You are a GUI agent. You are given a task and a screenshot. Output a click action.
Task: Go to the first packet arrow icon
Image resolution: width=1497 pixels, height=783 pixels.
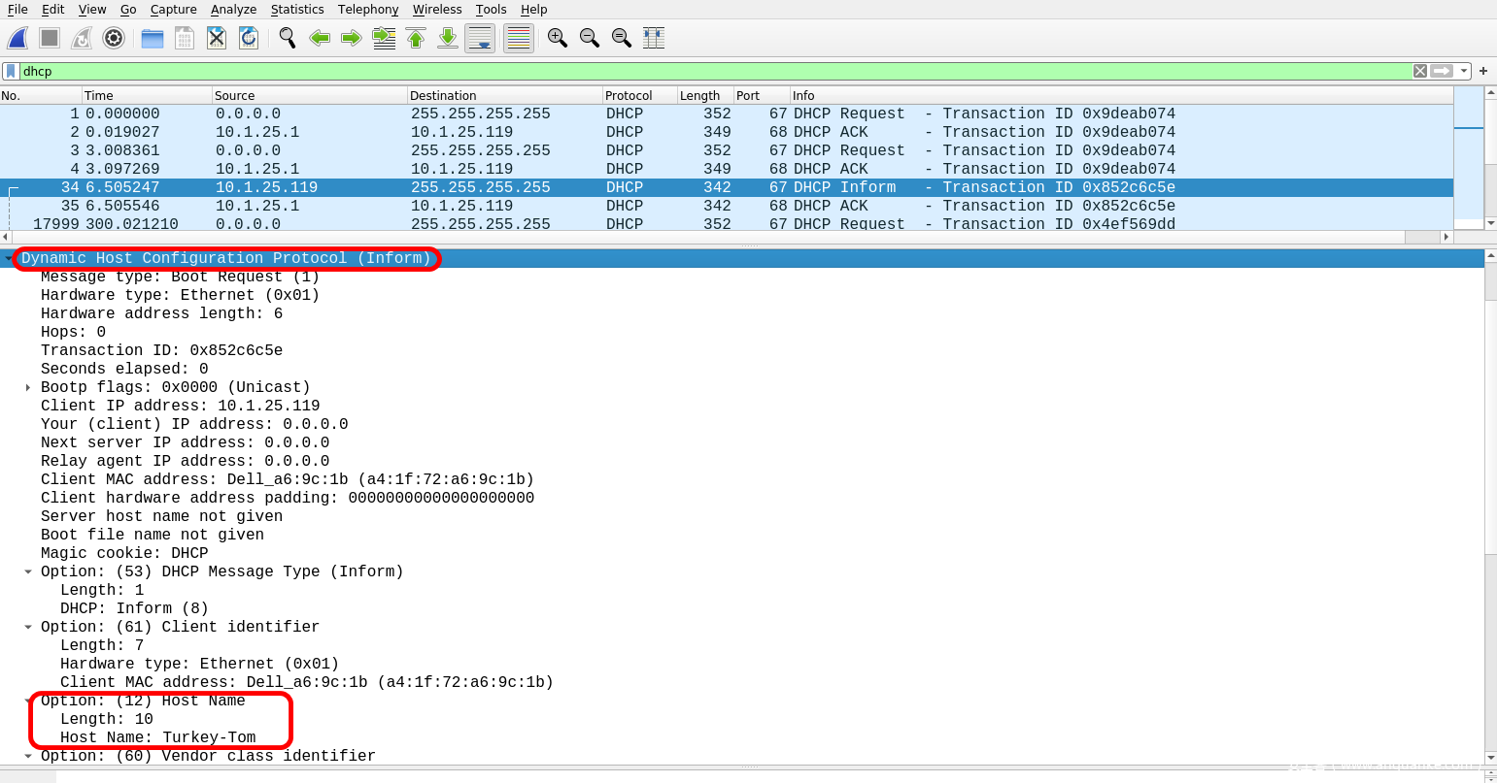click(416, 38)
